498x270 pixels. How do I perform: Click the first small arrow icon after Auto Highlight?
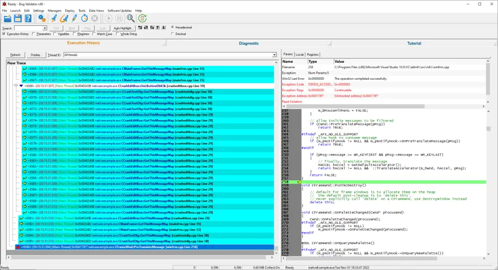pos(140,27)
